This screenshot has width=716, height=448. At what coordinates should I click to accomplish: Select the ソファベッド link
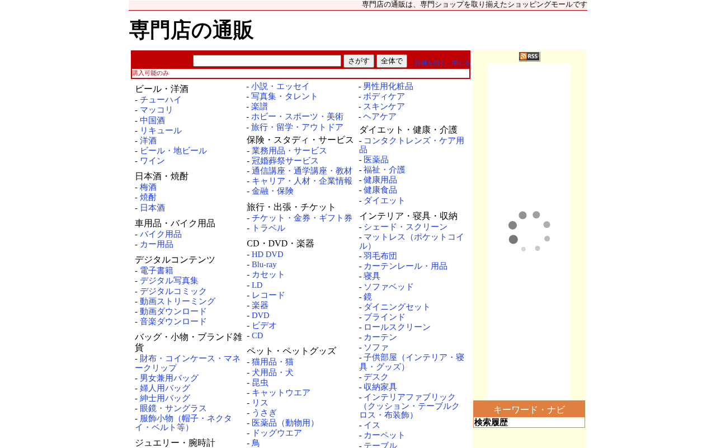click(389, 287)
